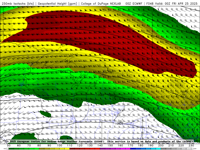Select the 200 knot color scale label
The image size is (200, 150).
coord(161,145)
